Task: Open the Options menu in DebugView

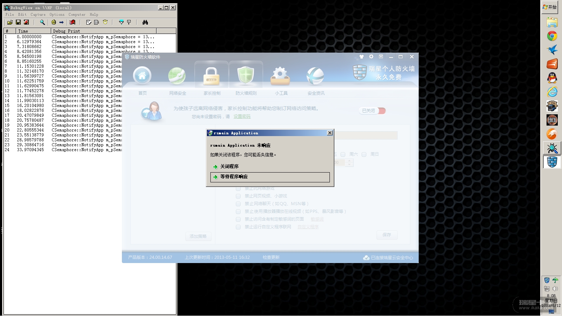Action: [x=57, y=14]
